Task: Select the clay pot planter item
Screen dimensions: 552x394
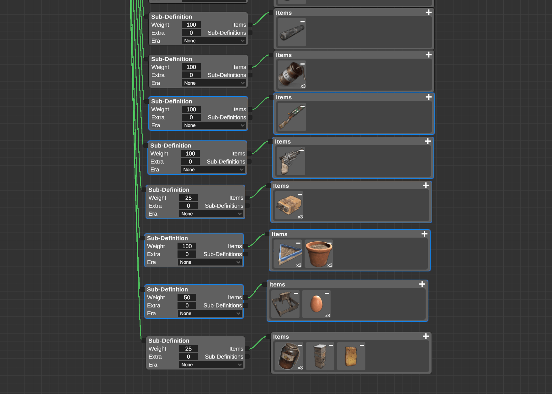Action: coord(319,254)
